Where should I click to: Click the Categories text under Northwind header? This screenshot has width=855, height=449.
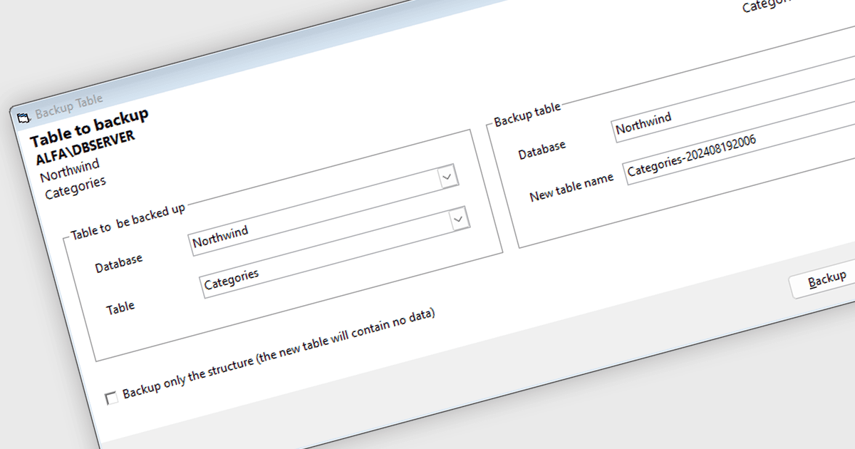click(75, 187)
